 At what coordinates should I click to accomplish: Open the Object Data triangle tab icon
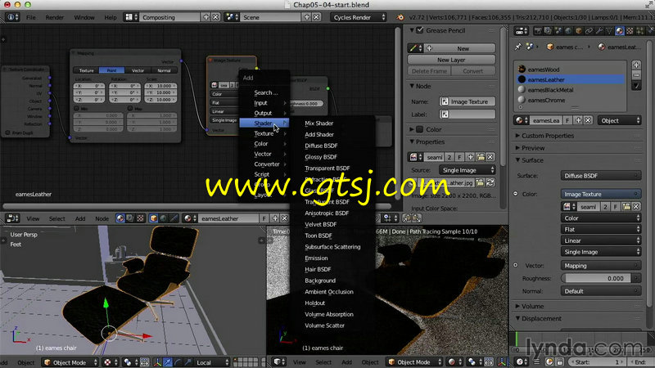pos(609,30)
